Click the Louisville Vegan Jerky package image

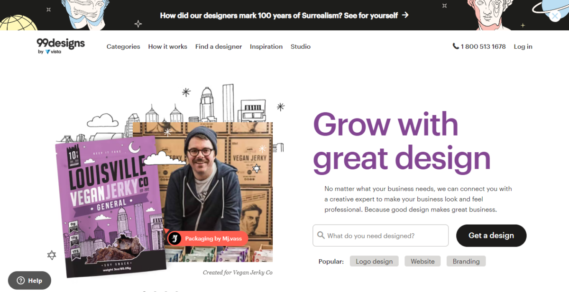(x=110, y=207)
